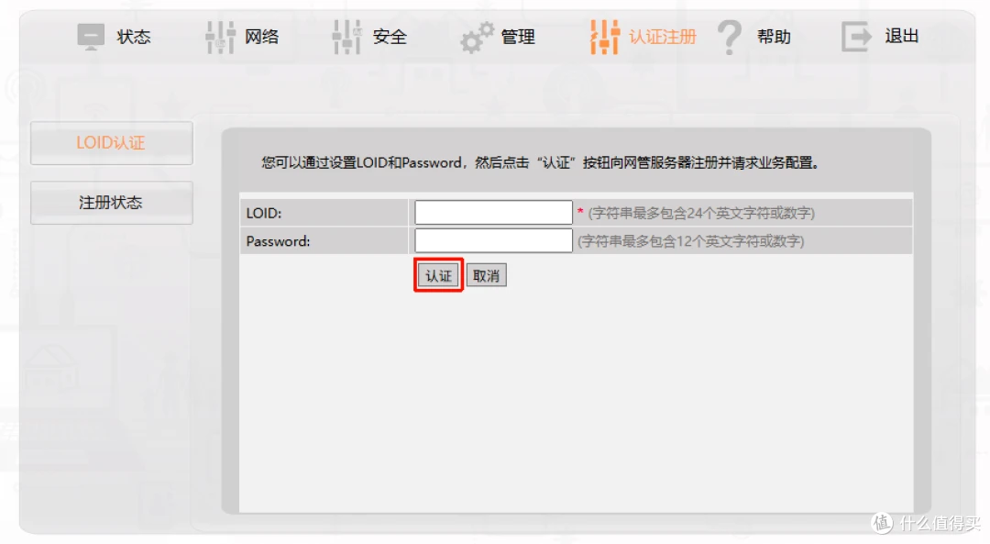Screen dimensions: 990x544
Task: Click the 状态 monitor icon
Action: coord(91,37)
